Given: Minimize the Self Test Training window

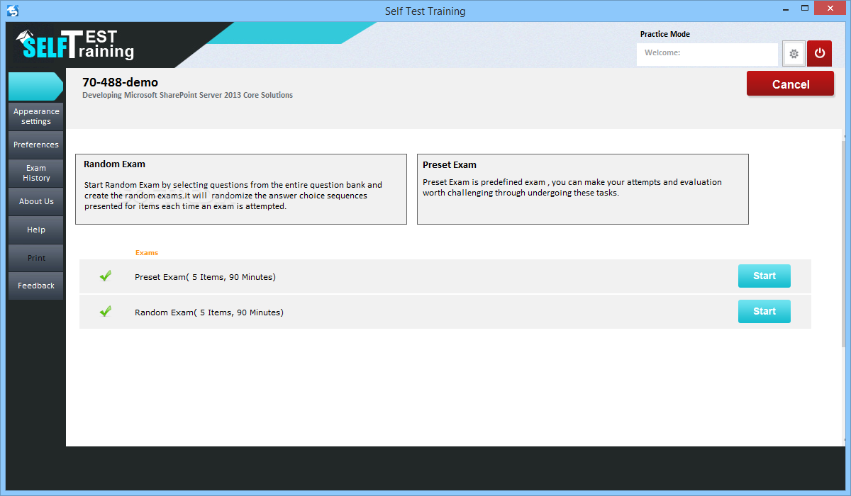Looking at the screenshot, I should (784, 9).
